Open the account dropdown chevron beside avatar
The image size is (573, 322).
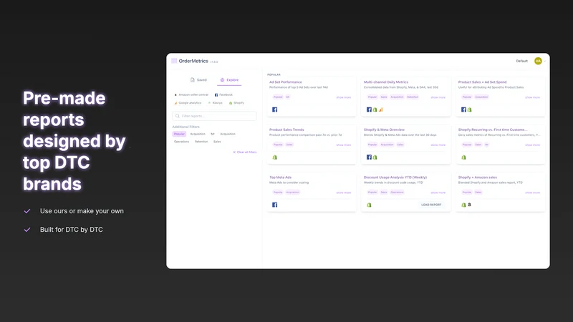click(x=545, y=61)
